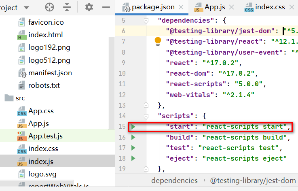Screen dimensions: 298x191
Task: Click the locate/select opened file crosshair icon
Action: (x=49, y=7)
